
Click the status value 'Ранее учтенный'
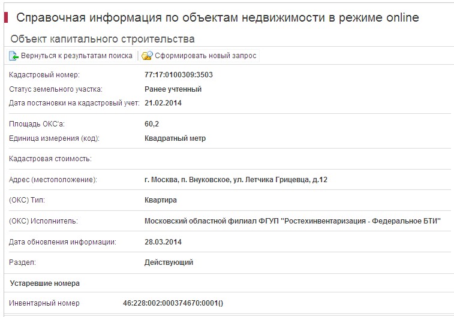click(x=173, y=89)
